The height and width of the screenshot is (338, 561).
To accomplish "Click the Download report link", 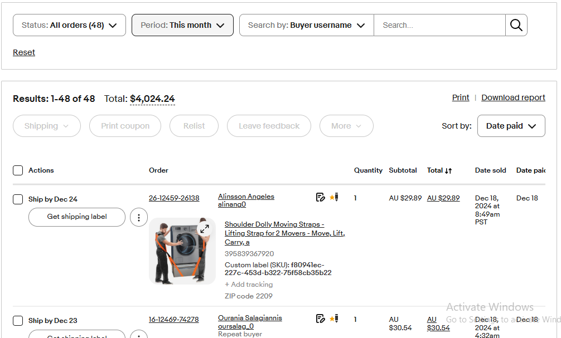I will 513,97.
